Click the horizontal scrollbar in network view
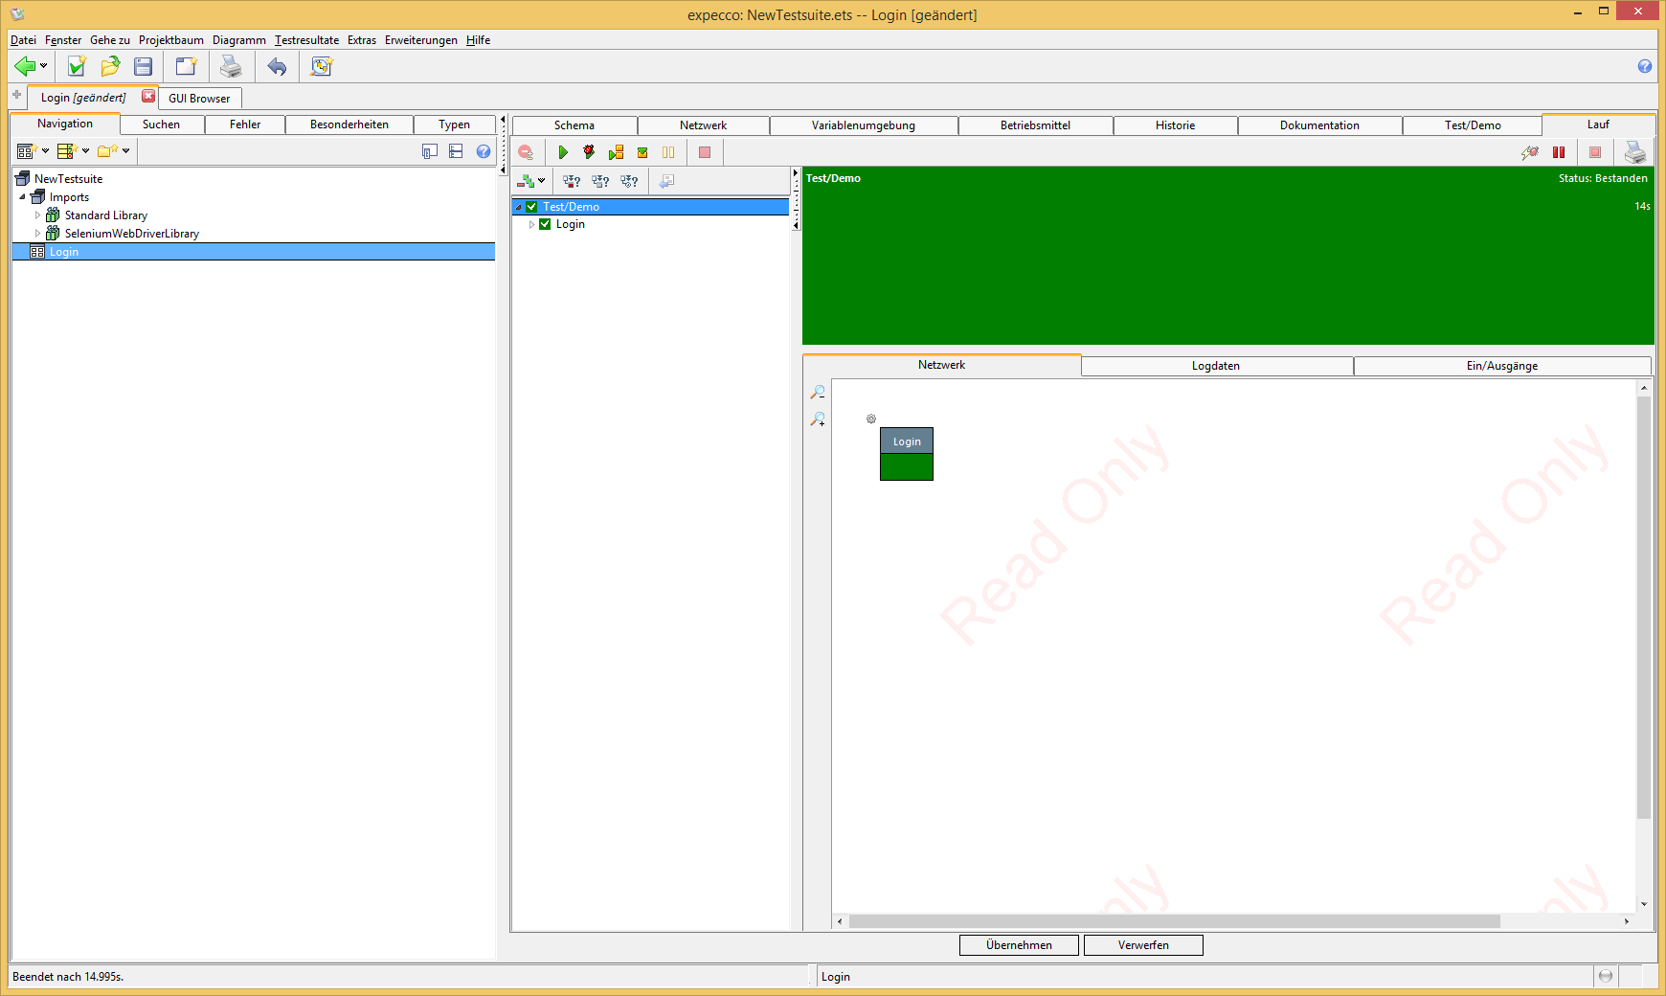The height and width of the screenshot is (996, 1666). point(1174,921)
